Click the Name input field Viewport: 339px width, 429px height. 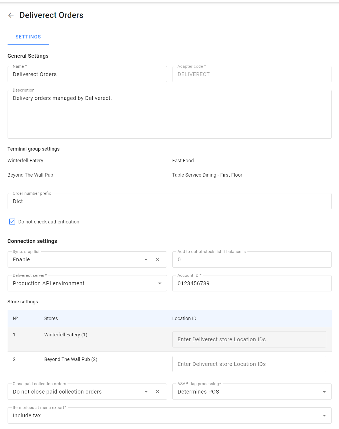point(87,74)
